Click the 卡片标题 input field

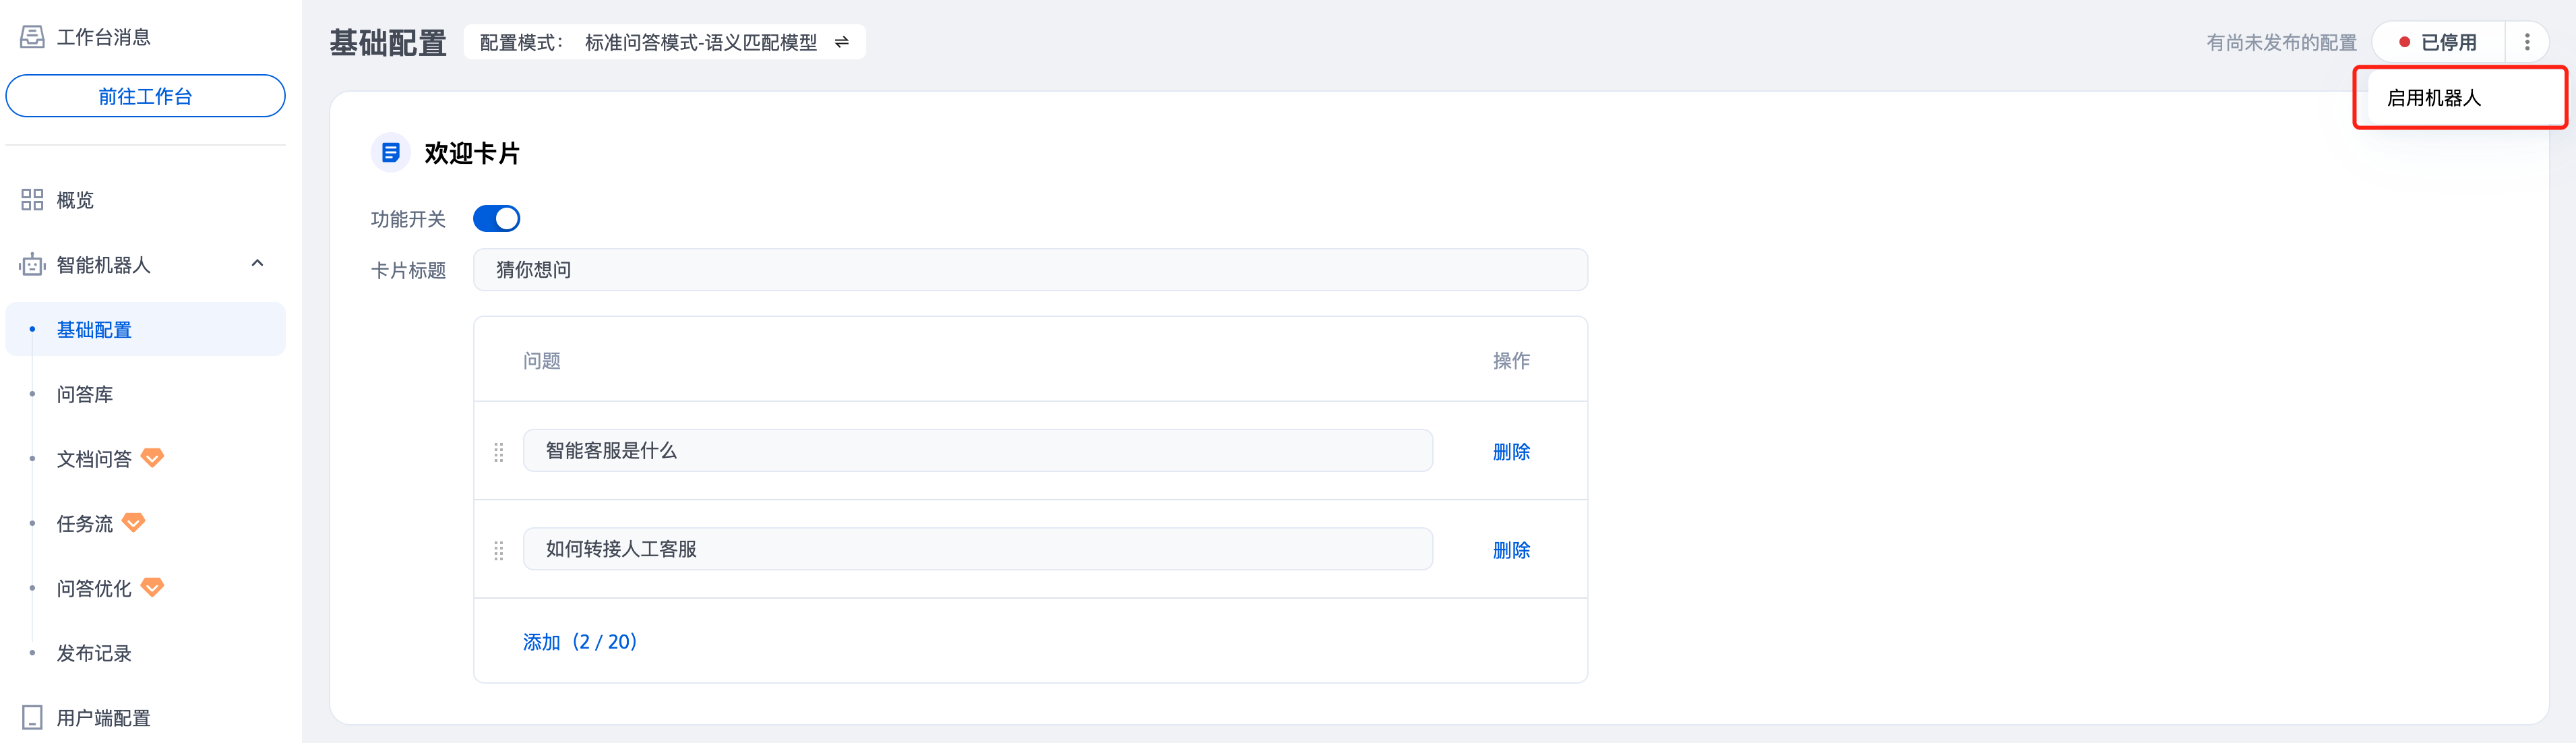coord(1030,270)
